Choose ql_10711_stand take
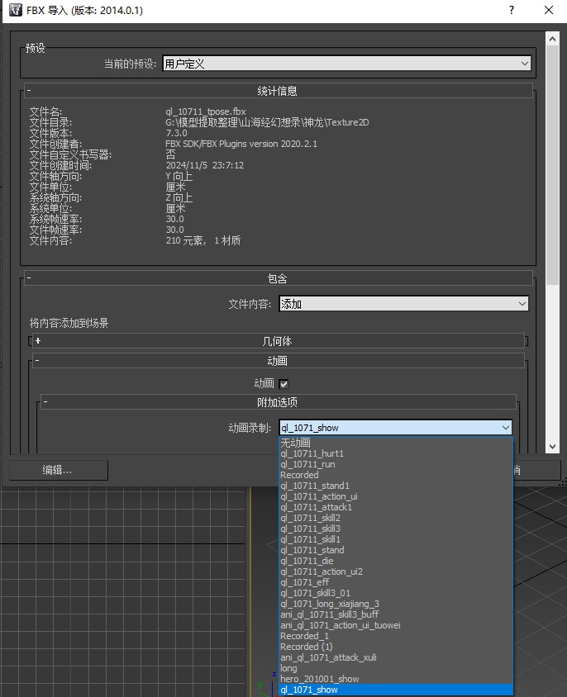567x697 pixels. (x=396, y=550)
